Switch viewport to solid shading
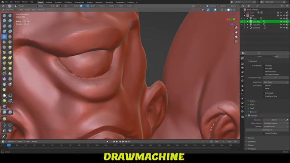The image size is (290, 163). tap(228, 10)
